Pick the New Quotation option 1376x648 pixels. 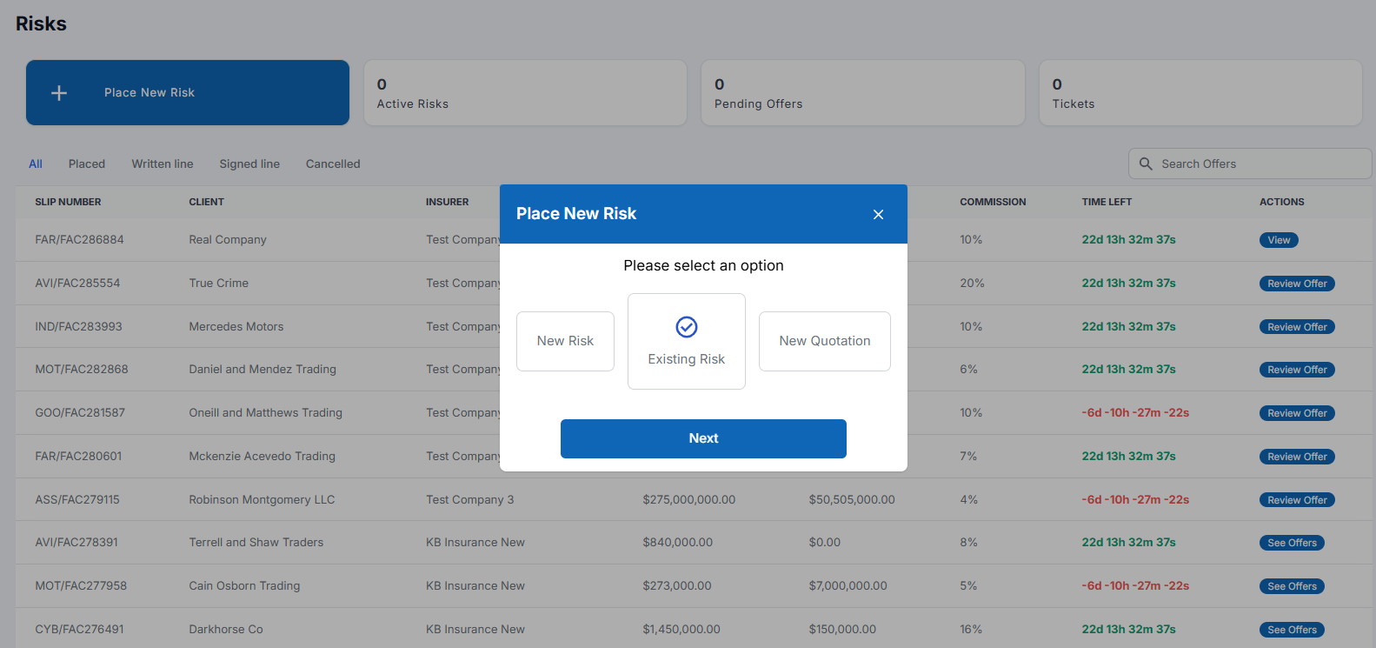pos(824,341)
